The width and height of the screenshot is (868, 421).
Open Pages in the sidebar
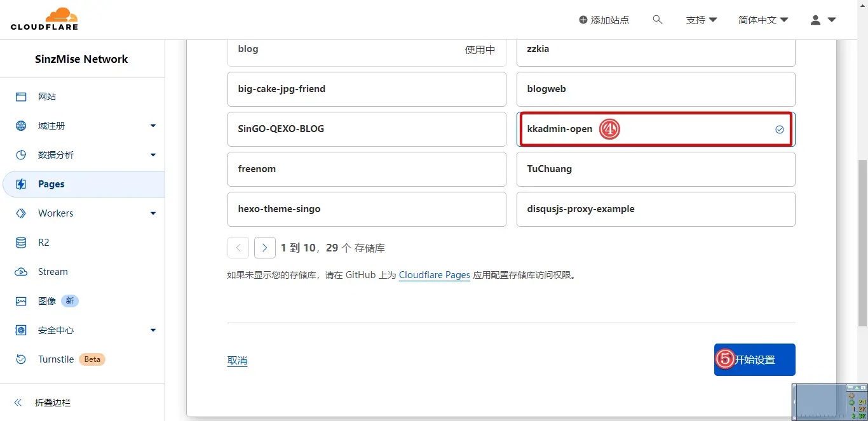tap(83, 184)
